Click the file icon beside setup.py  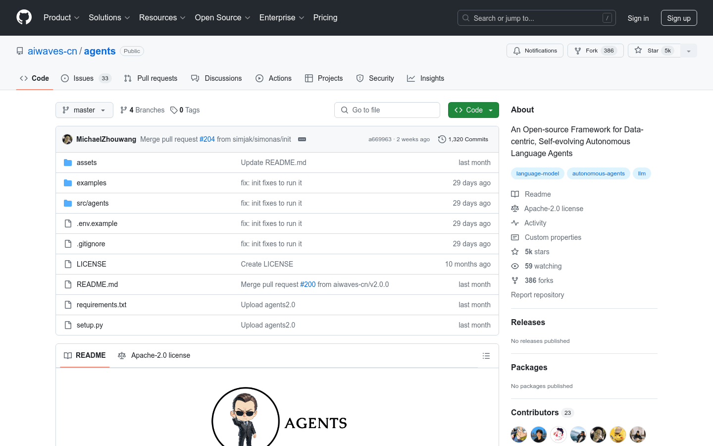tap(68, 325)
